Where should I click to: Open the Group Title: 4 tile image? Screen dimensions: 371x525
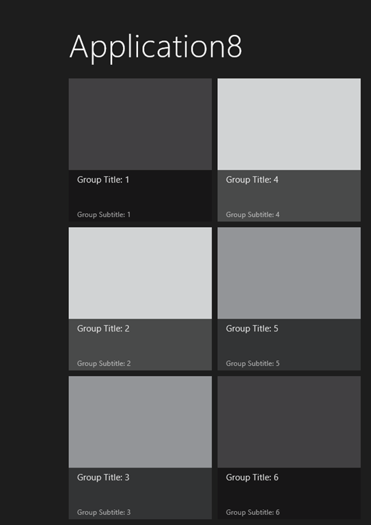(x=289, y=124)
